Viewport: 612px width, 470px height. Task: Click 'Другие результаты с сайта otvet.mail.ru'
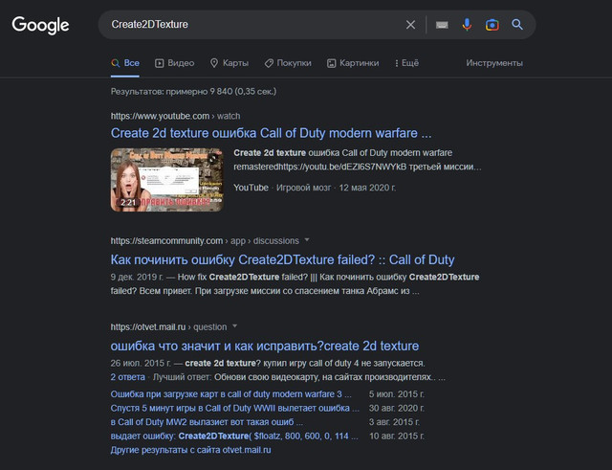[x=190, y=449]
